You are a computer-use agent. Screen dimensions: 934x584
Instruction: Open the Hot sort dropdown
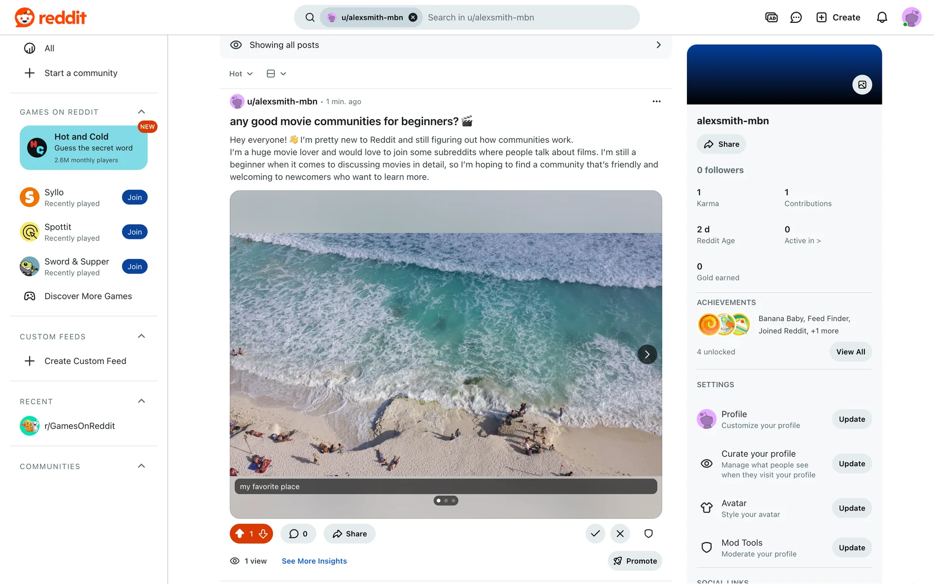click(241, 73)
